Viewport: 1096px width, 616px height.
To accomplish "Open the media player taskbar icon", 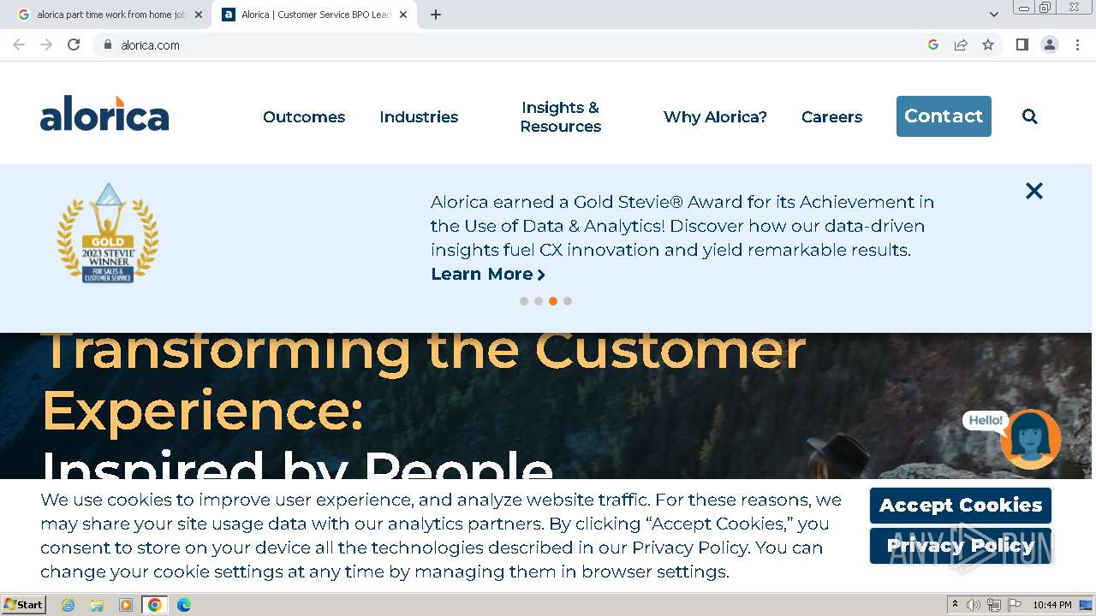I will coord(126,605).
